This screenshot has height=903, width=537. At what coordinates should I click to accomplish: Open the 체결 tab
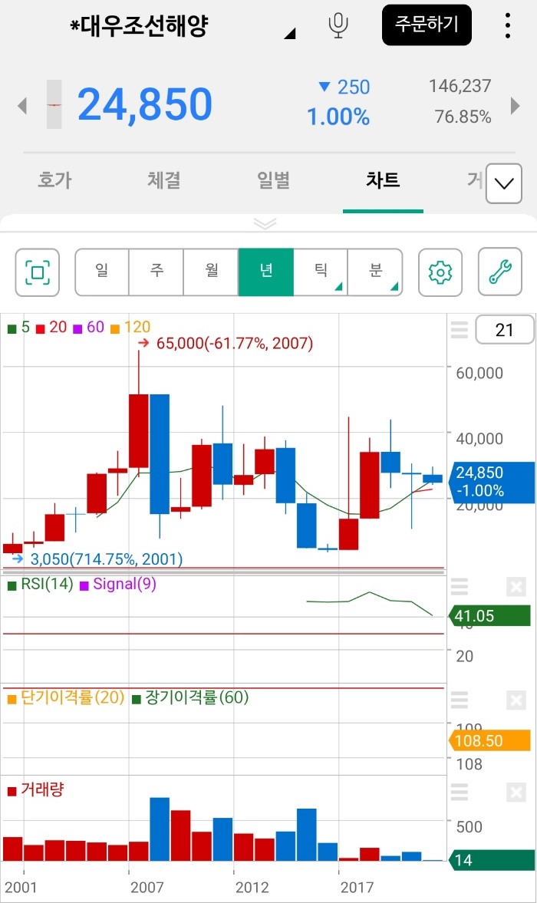pyautogui.click(x=164, y=180)
